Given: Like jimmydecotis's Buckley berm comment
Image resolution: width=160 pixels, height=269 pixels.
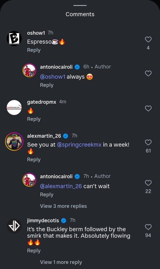Looking at the screenshot, I should (x=148, y=227).
